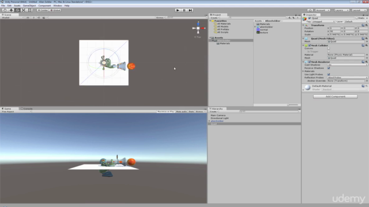Switch to the Console tab
Viewport: 369px width, 207px height.
click(x=27, y=109)
